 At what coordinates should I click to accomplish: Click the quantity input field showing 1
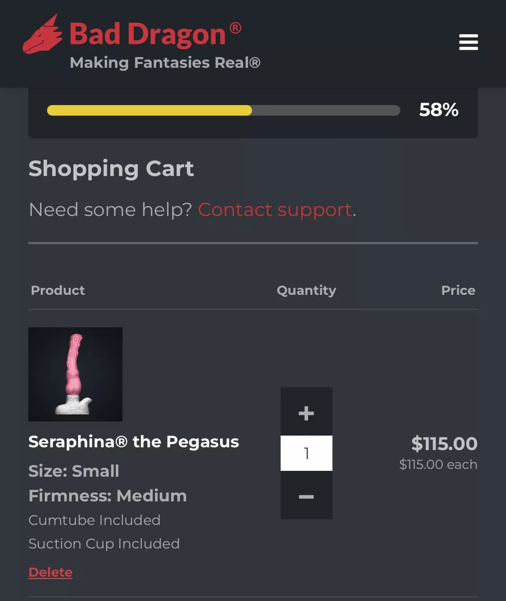306,453
